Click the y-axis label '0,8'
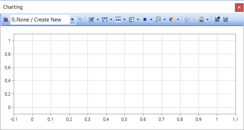 click(7, 54)
